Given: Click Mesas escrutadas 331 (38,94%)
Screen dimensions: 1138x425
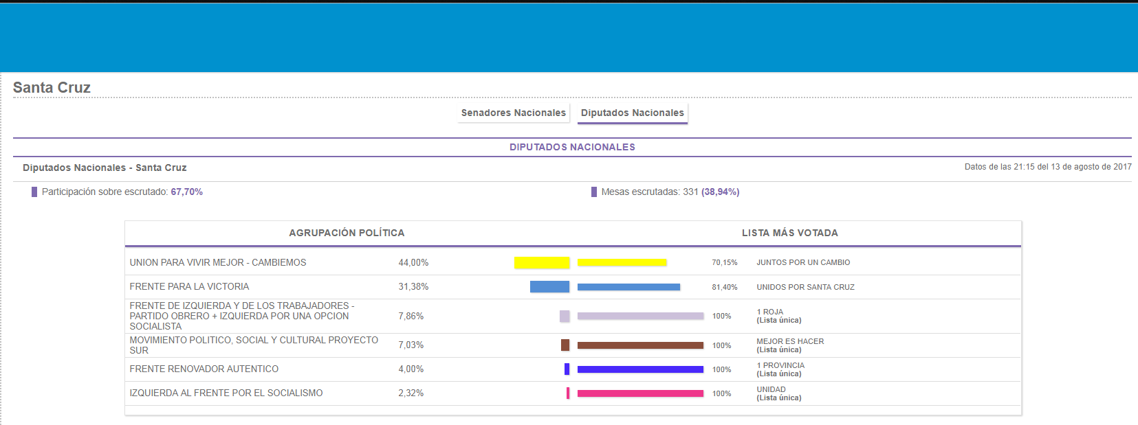Looking at the screenshot, I should click(670, 192).
